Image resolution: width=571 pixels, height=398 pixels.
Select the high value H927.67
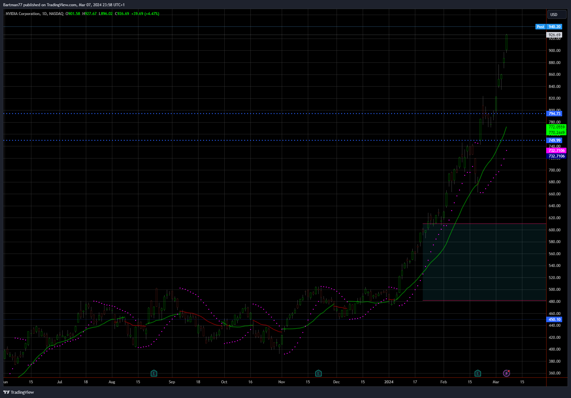click(x=89, y=14)
